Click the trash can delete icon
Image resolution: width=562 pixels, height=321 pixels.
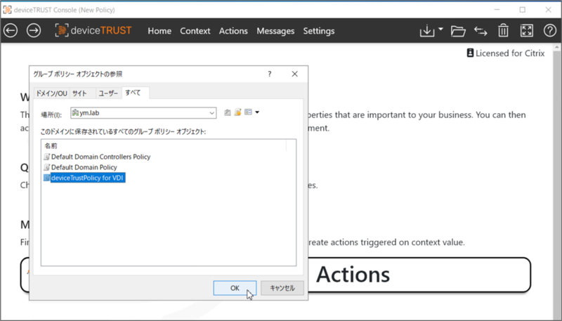pos(503,31)
